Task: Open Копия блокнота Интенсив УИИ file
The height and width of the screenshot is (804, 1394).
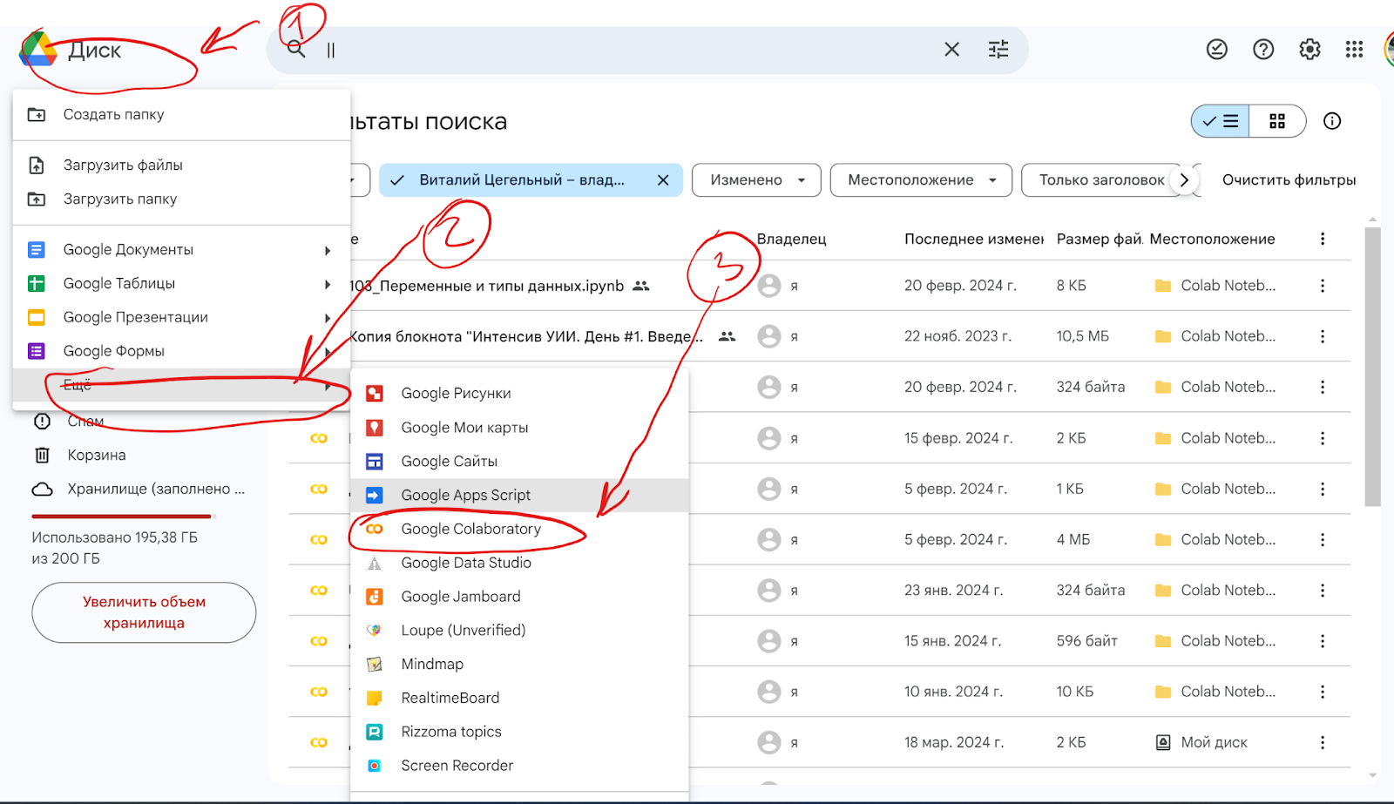Action: pyautogui.click(x=525, y=336)
